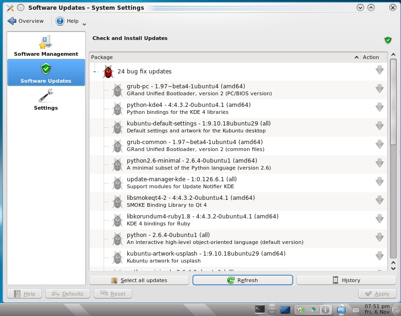Image resolution: width=401 pixels, height=316 pixels.
Task: Toggle install action for kubuntu-default-settings
Action: (x=379, y=126)
